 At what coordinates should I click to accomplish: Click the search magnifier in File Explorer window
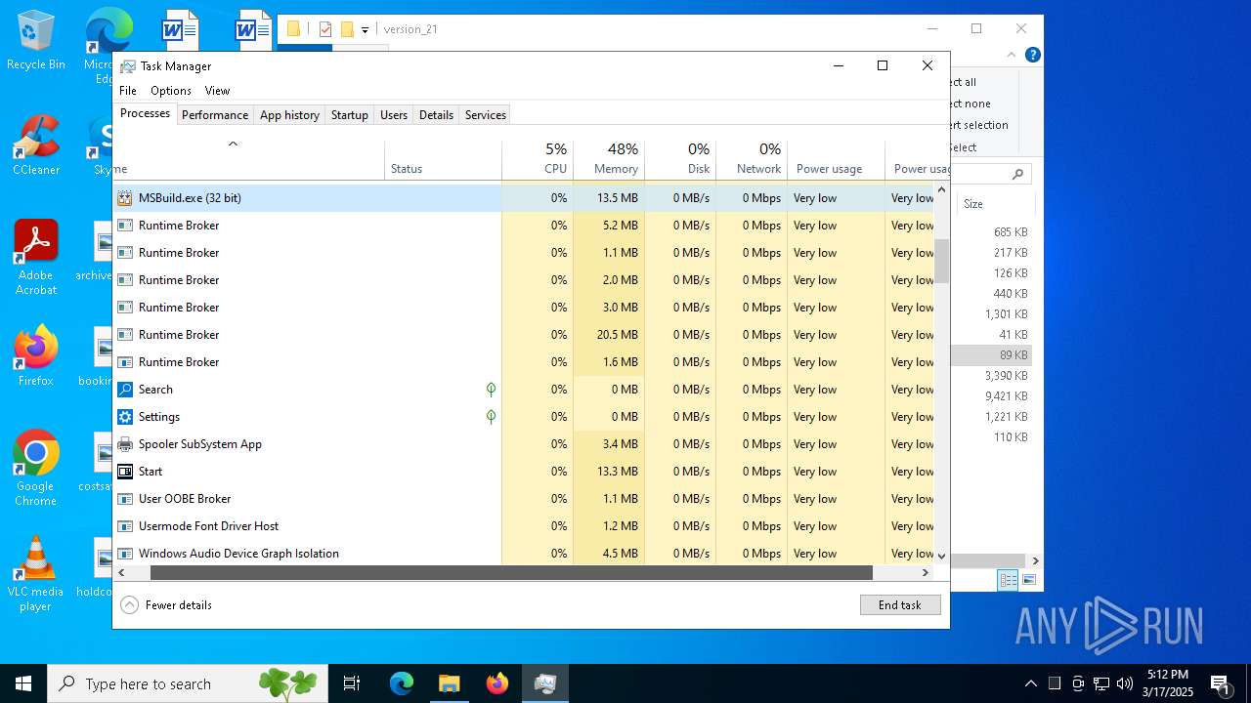pos(1017,175)
